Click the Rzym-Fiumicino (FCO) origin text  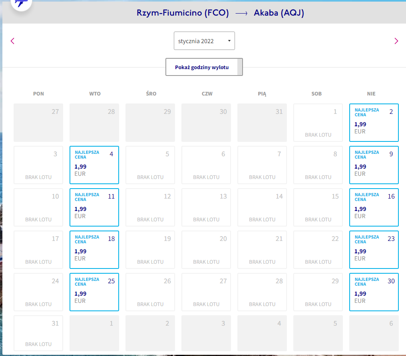[x=183, y=13]
